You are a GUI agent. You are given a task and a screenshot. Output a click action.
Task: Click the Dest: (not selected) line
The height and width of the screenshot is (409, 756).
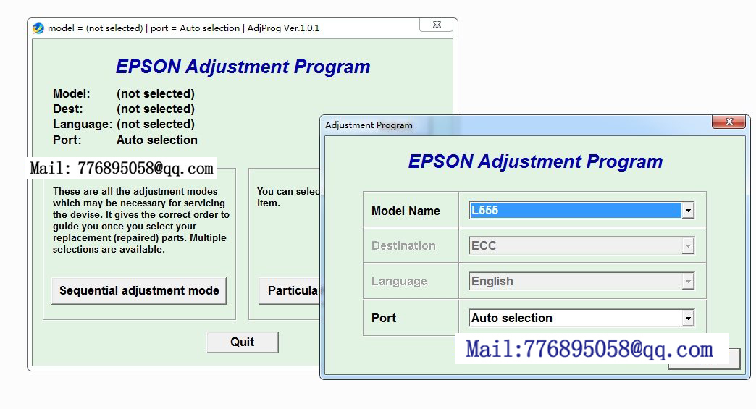[123, 109]
